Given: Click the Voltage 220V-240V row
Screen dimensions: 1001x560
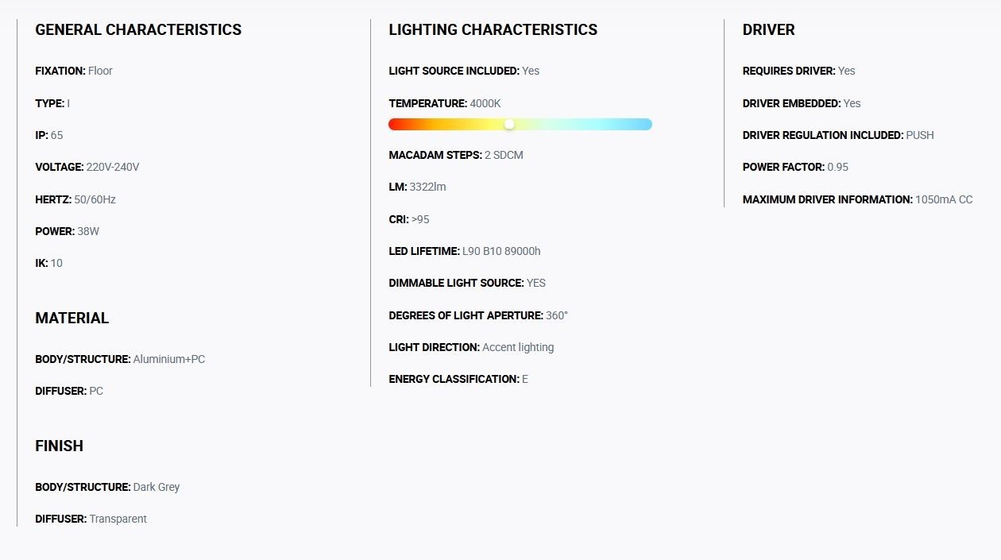Looking at the screenshot, I should [x=87, y=167].
